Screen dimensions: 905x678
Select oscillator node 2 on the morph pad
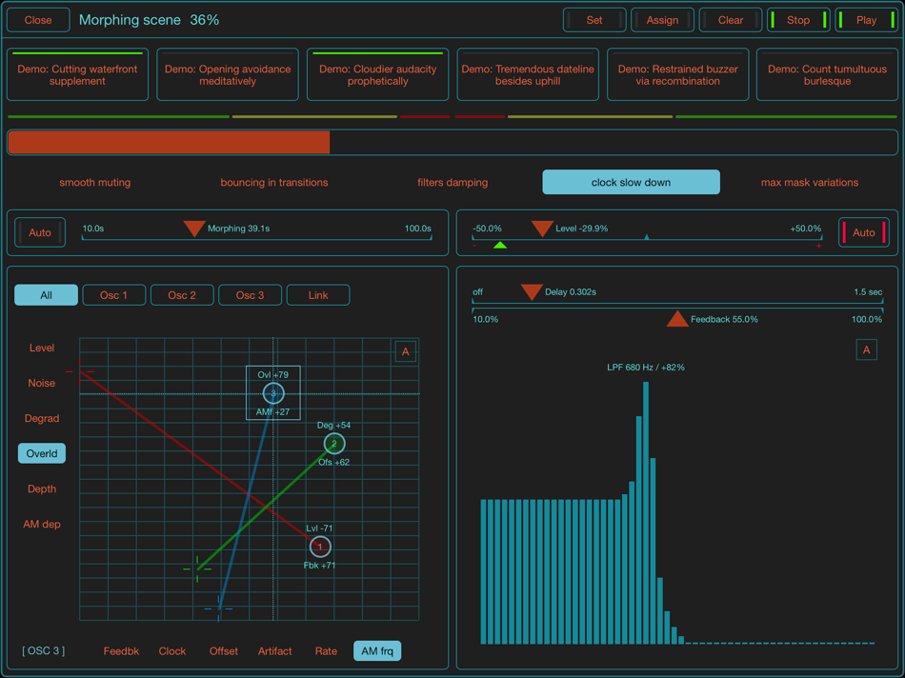pos(333,443)
